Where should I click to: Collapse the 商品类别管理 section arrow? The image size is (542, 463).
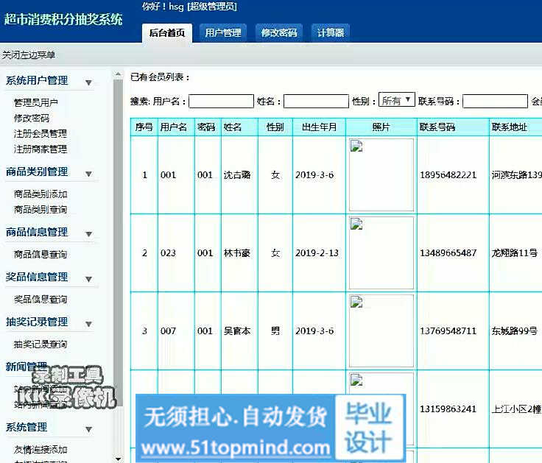89,174
